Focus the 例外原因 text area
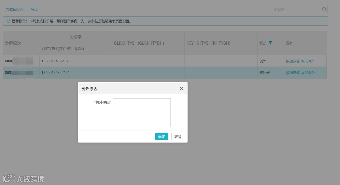 click(142, 113)
